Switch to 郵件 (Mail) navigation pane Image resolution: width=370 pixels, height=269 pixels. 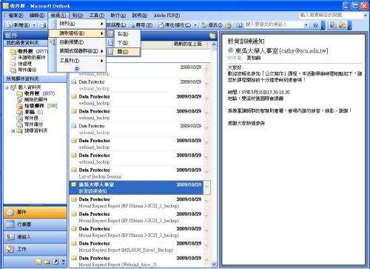tap(35, 212)
